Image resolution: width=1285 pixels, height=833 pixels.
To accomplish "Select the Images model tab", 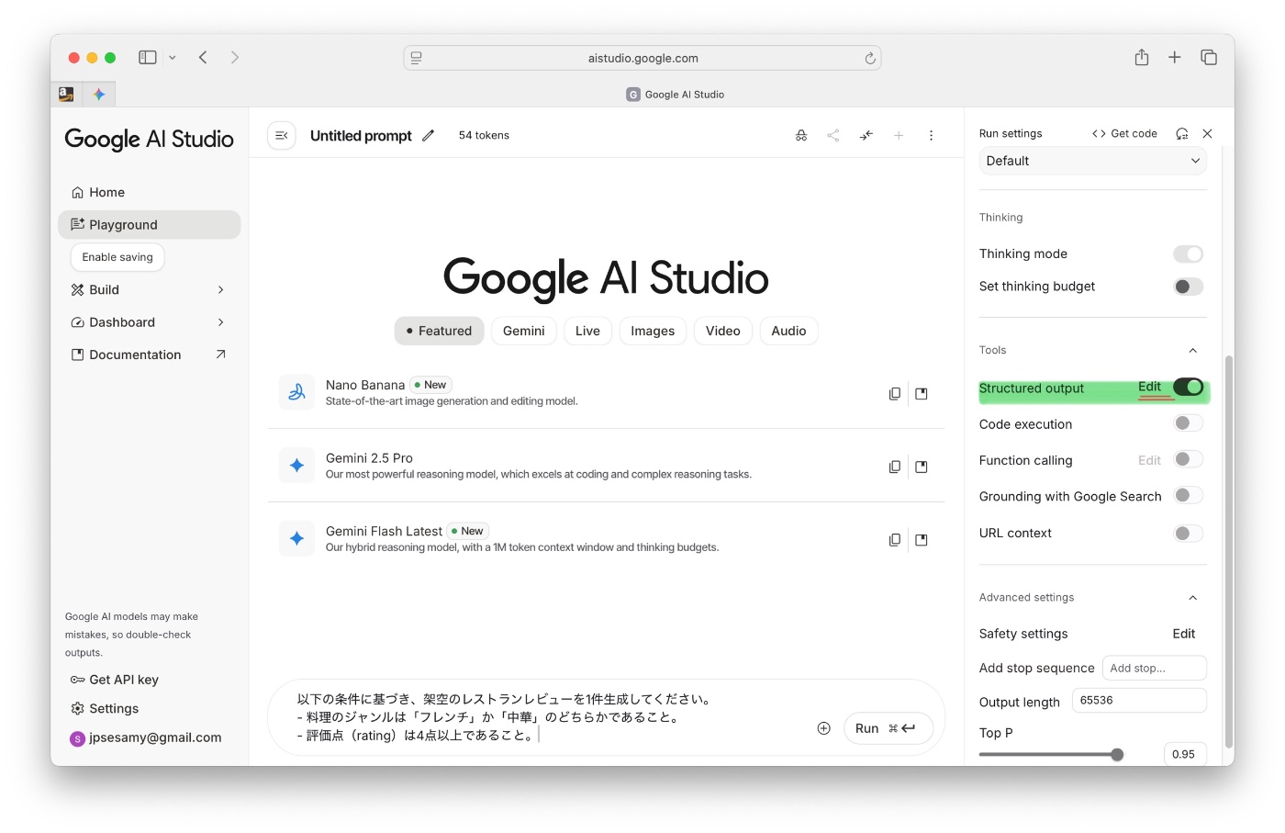I will [653, 331].
